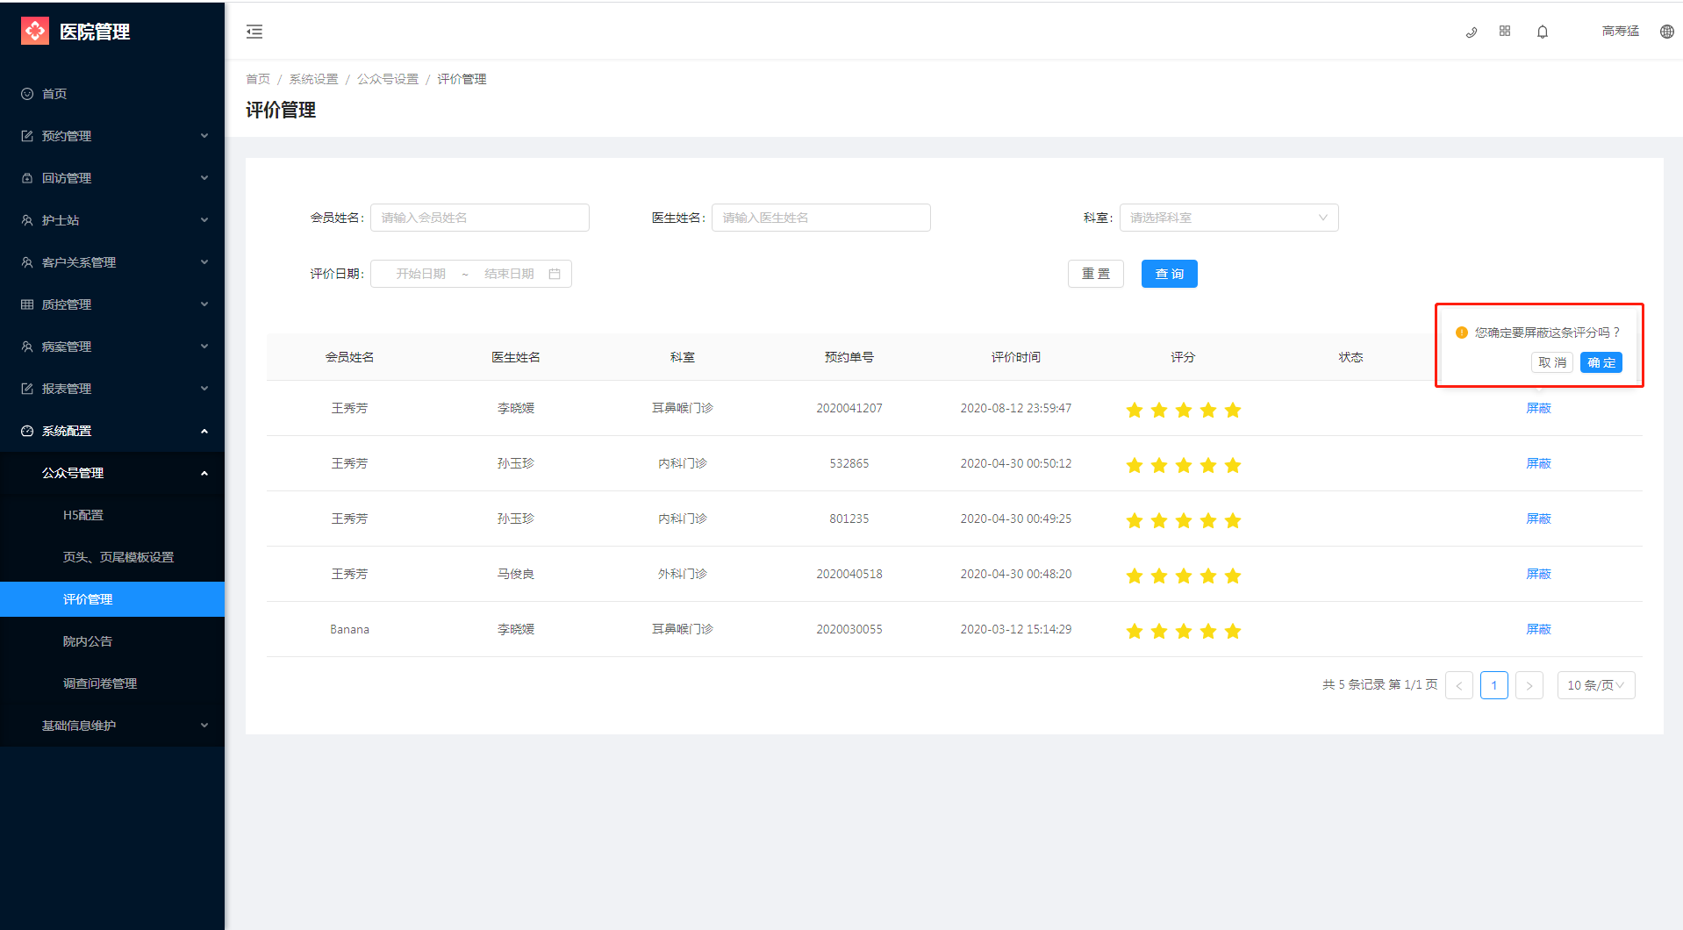Click 屏蔽 link for Banana row

click(1539, 629)
